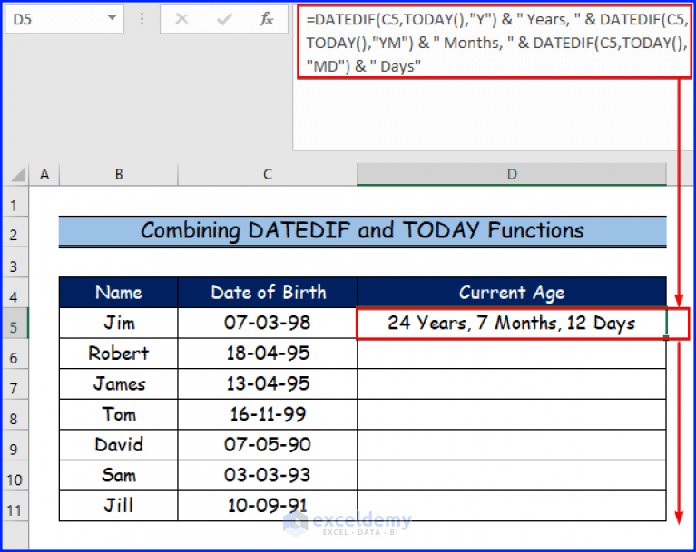Select column C header

(x=267, y=174)
